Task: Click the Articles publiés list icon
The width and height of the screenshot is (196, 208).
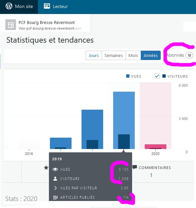Action: [55, 197]
